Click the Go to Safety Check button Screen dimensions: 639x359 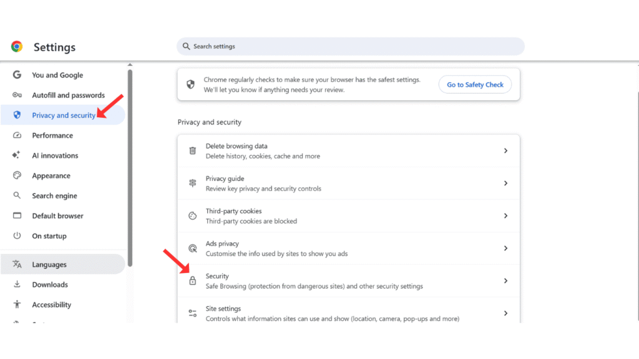pos(475,84)
